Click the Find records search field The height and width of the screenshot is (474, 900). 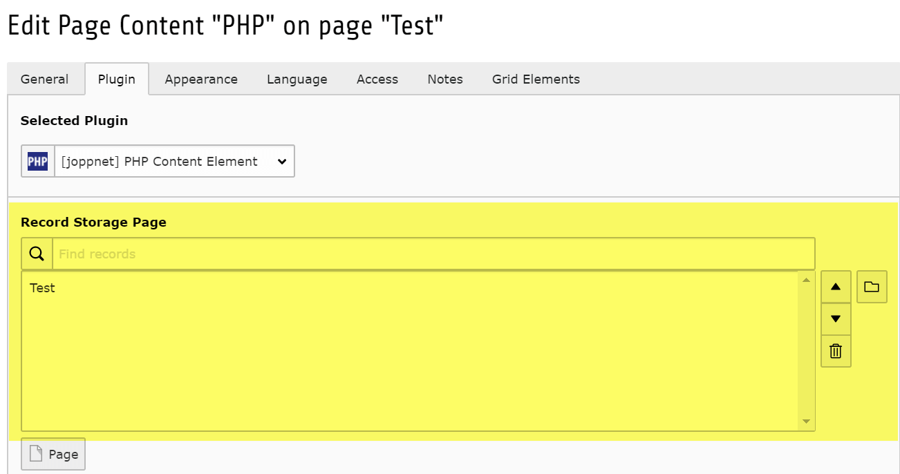coord(433,254)
